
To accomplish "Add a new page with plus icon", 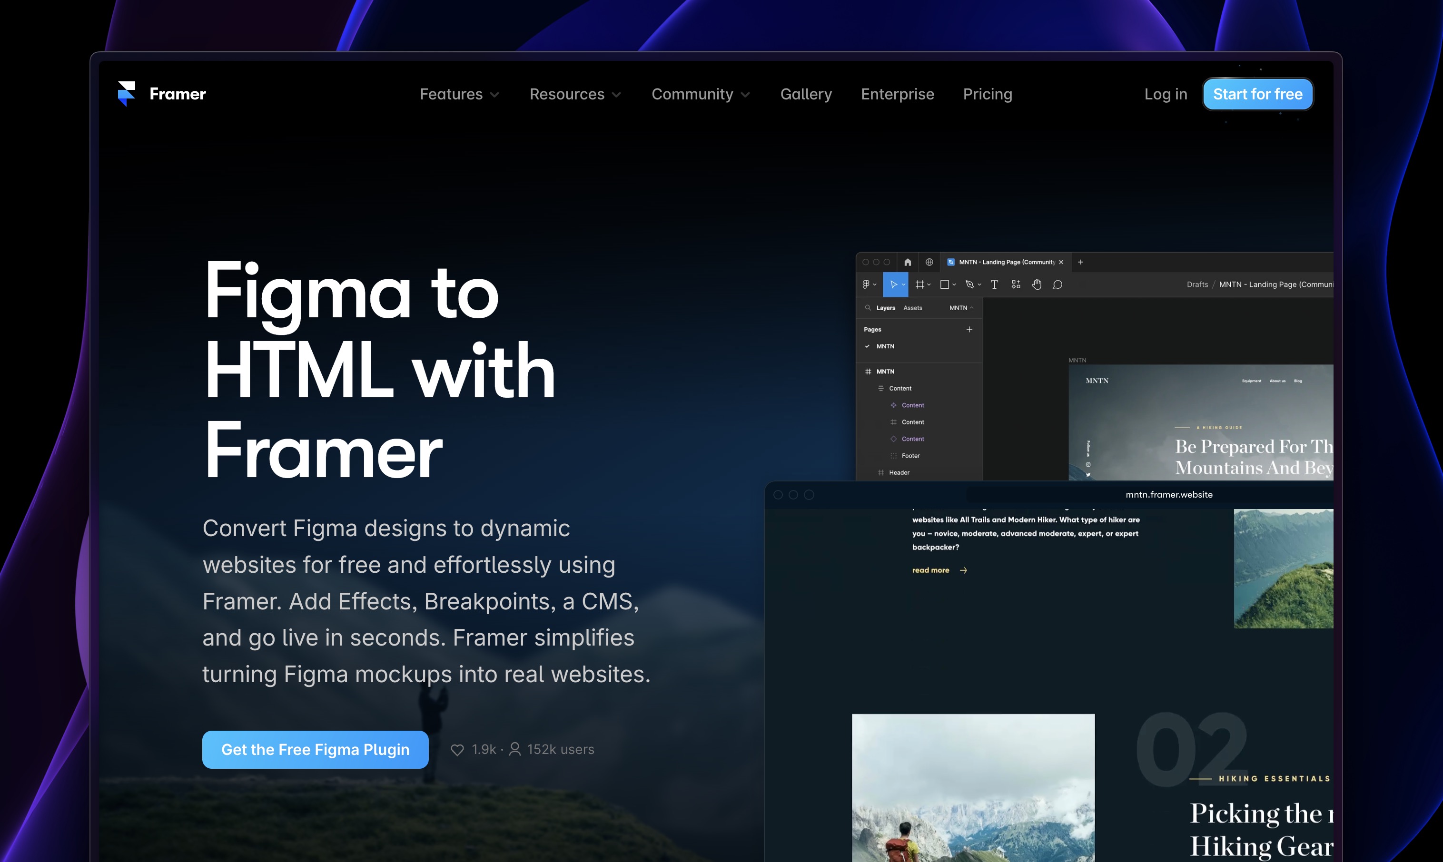I will coord(969,329).
